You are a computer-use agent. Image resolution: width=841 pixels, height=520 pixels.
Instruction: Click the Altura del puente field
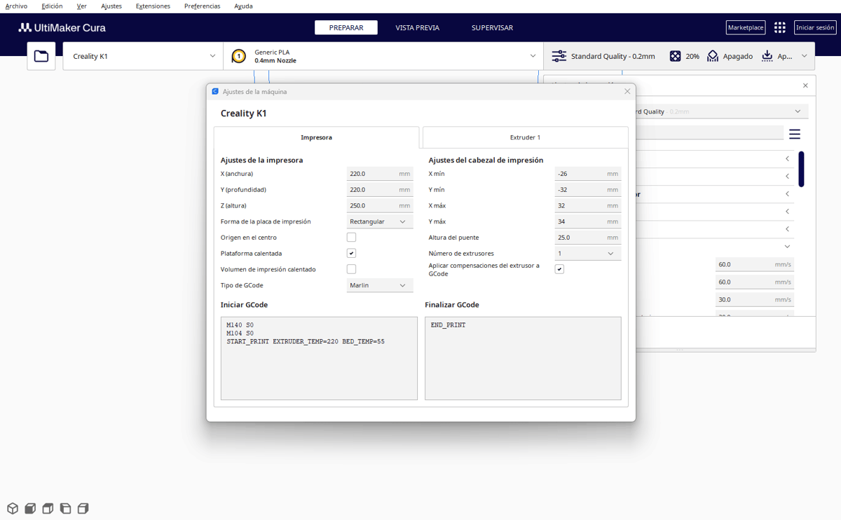[588, 238]
